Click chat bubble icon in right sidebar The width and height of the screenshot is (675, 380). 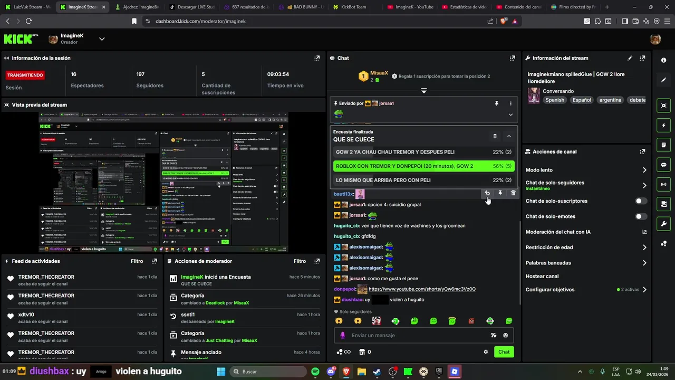pyautogui.click(x=663, y=165)
